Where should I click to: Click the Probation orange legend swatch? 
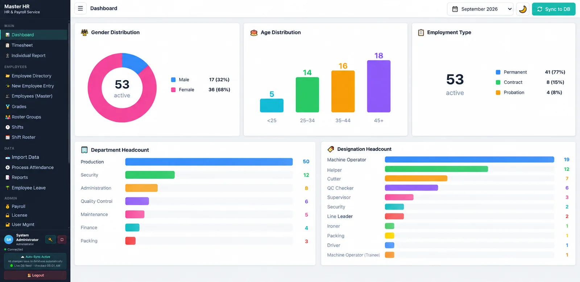point(498,92)
